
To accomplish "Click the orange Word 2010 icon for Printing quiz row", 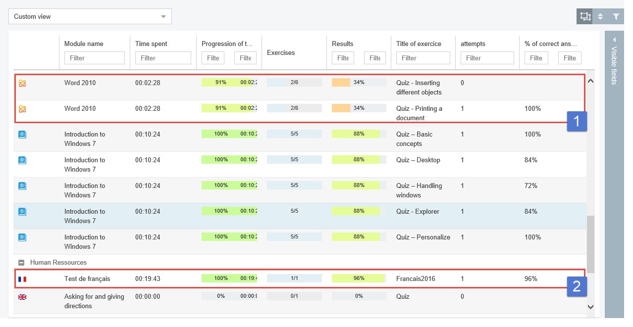I will point(22,109).
